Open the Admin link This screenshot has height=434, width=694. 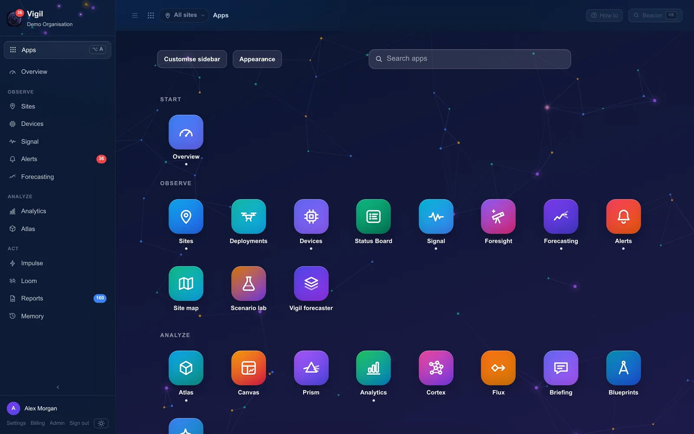[x=57, y=423]
